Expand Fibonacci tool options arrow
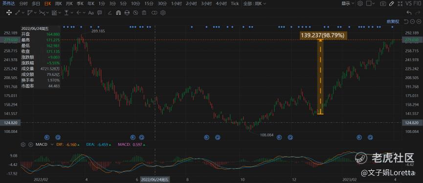 point(59,13)
